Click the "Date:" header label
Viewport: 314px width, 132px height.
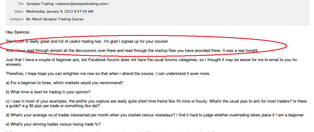point(19,11)
